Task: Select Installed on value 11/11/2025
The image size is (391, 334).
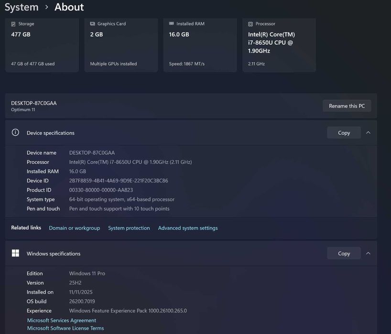Action: coord(81,292)
